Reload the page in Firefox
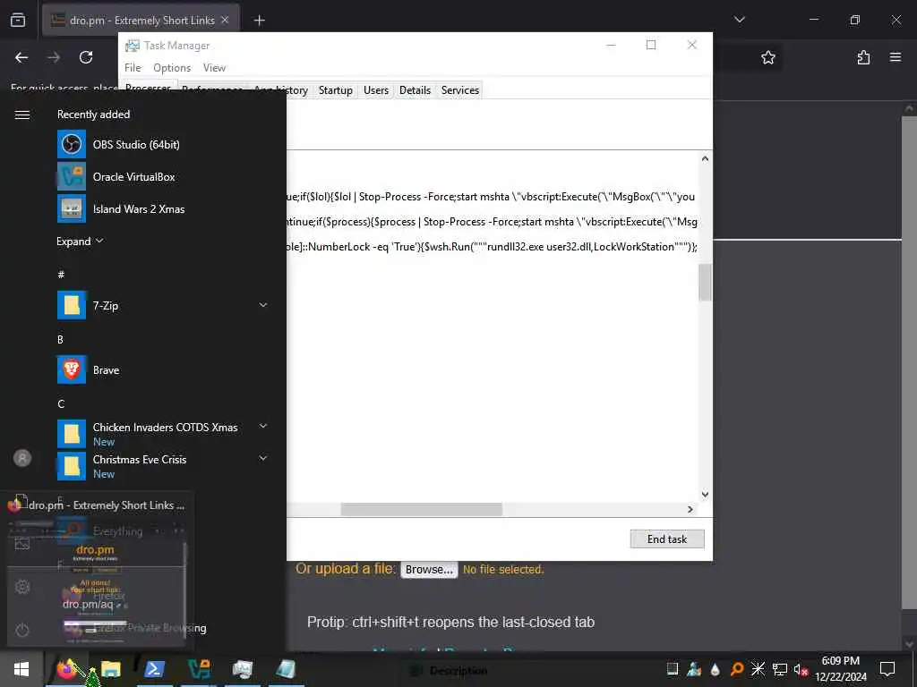Screen dimensions: 917x687 pos(86,57)
